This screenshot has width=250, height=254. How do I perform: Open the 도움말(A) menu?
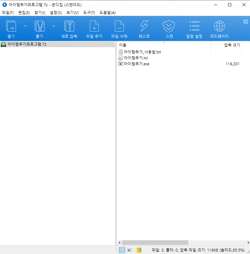(108, 13)
